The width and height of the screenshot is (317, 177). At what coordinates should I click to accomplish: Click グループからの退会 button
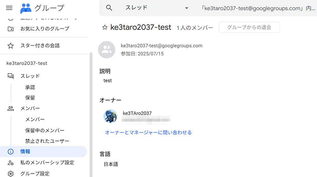pyautogui.click(x=249, y=27)
